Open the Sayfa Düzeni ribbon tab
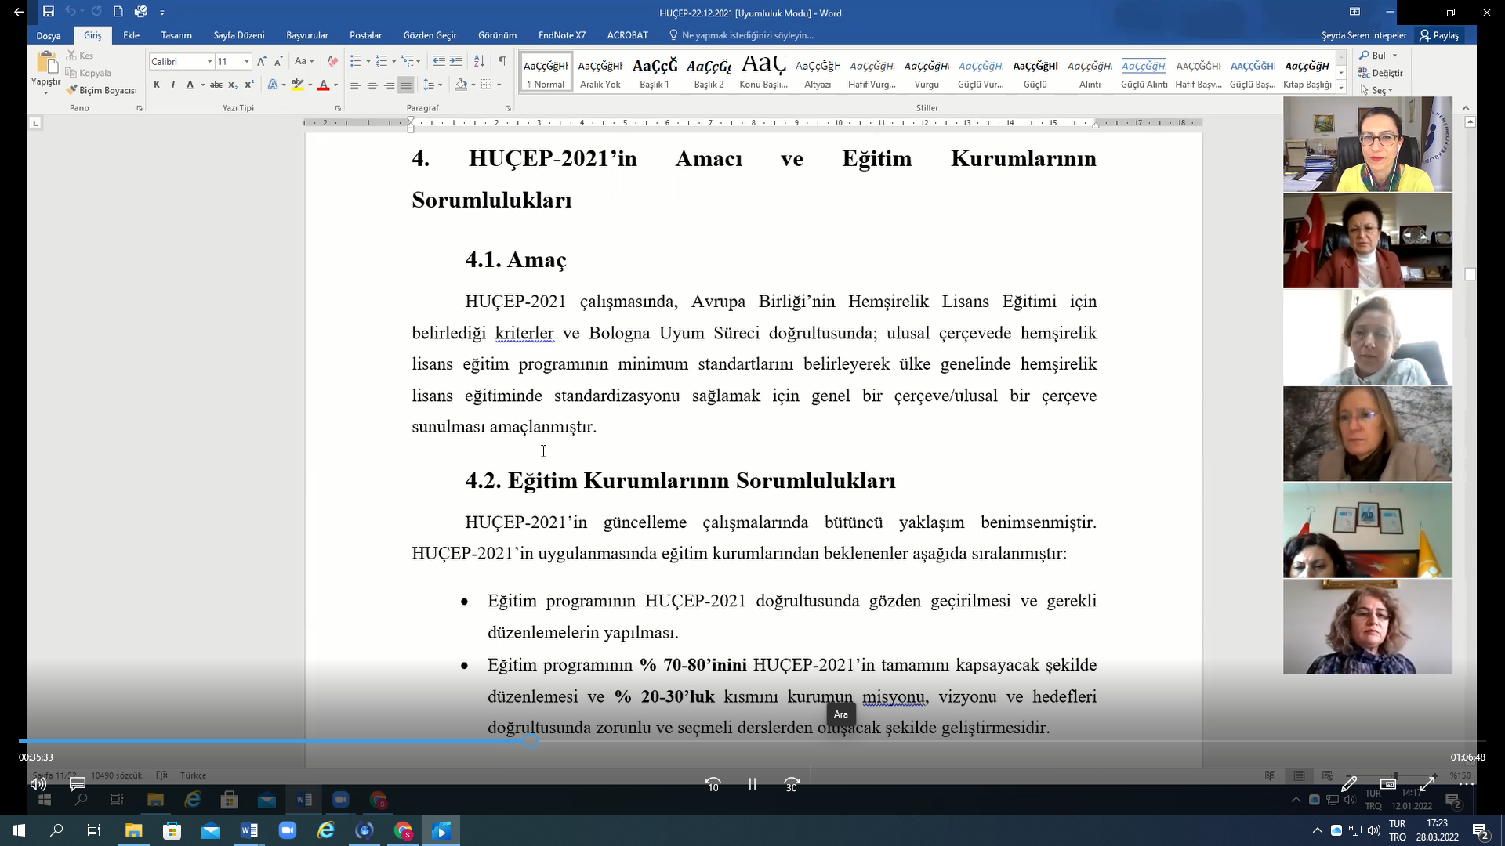The image size is (1505, 846). pyautogui.click(x=238, y=35)
